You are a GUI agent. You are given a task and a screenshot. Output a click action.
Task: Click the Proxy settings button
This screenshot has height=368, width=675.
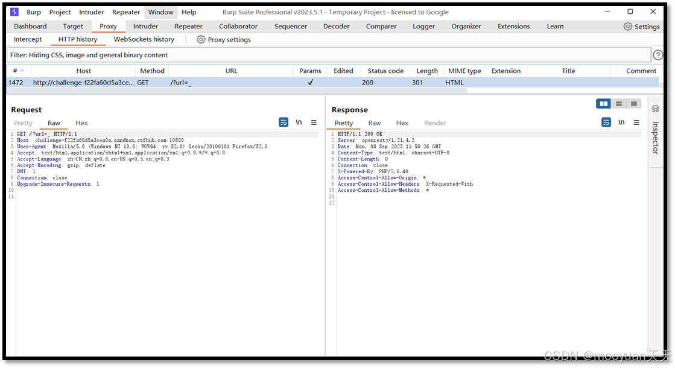pos(224,39)
